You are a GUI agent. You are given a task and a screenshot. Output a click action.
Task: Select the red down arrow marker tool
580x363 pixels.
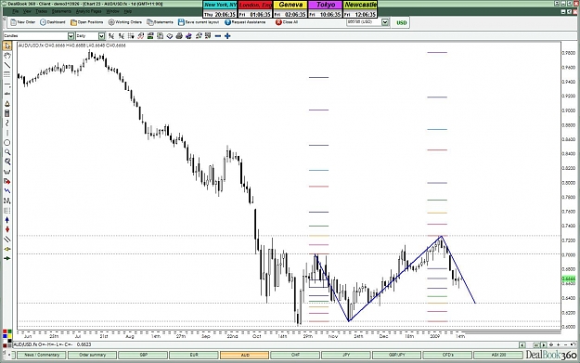pyautogui.click(x=7, y=229)
